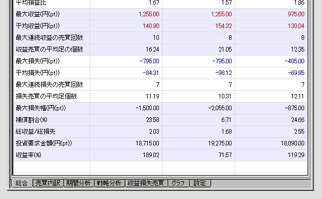Click the 140.90 average profit value

click(x=151, y=26)
